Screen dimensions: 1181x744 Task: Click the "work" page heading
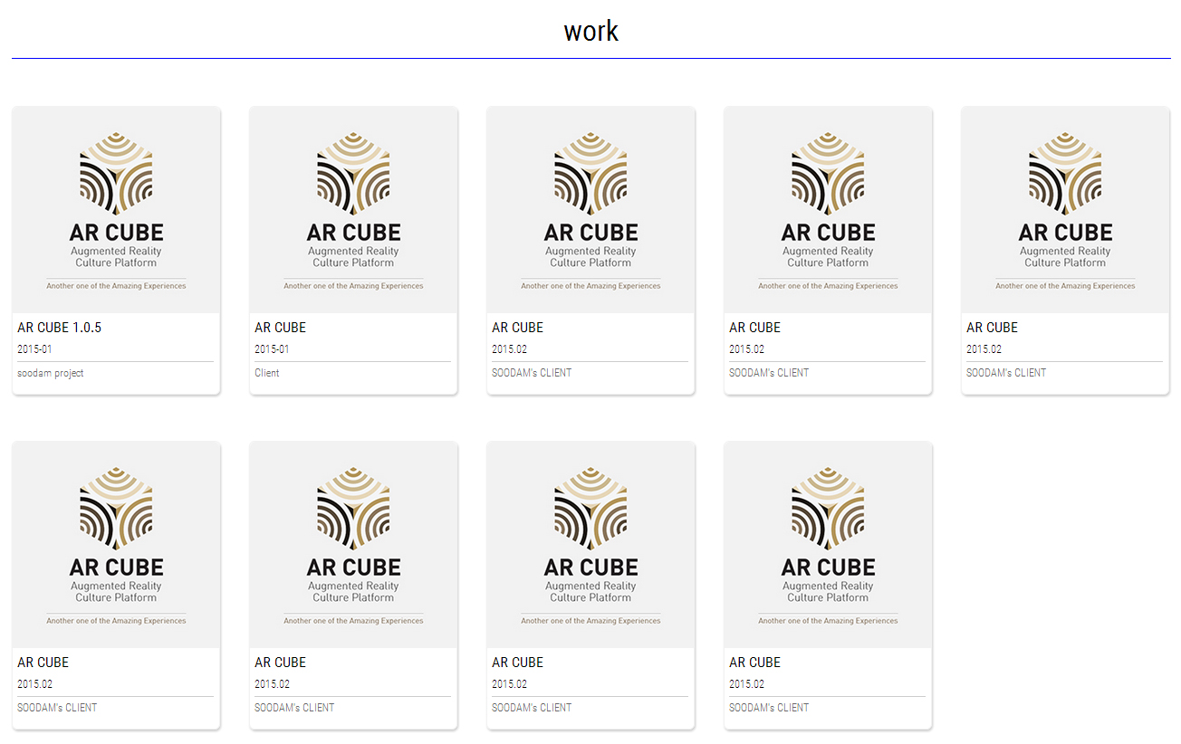pos(590,31)
